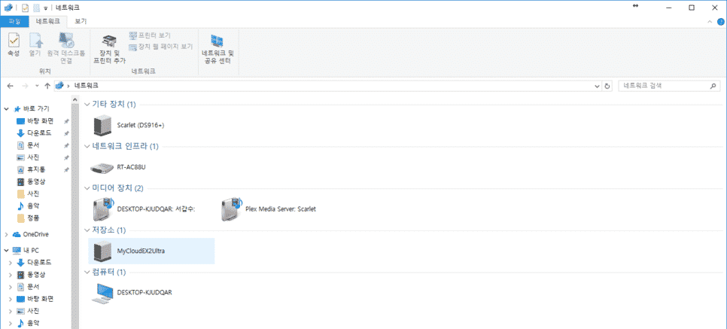This screenshot has width=727, height=329.
Task: Click the address bar showing 네트워크
Action: click(324, 87)
